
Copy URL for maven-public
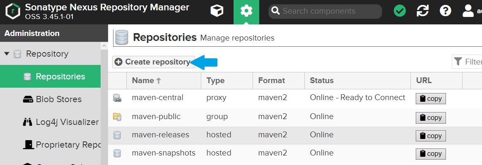[431, 118]
